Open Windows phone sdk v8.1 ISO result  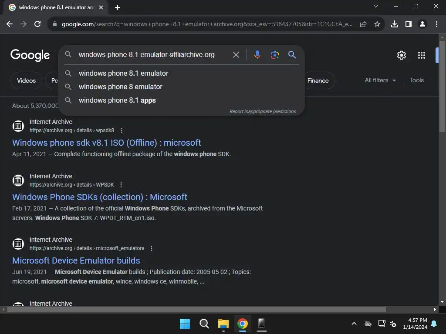point(107,143)
